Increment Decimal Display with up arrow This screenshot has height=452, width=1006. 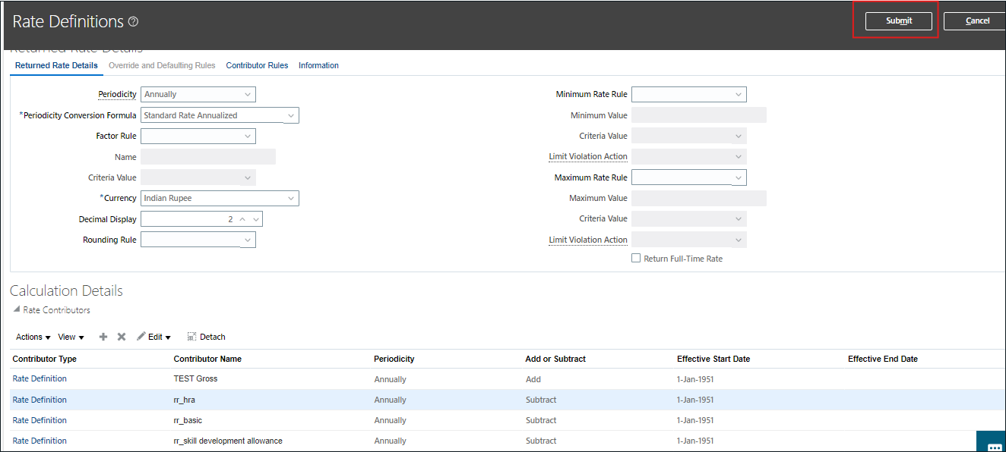(242, 218)
